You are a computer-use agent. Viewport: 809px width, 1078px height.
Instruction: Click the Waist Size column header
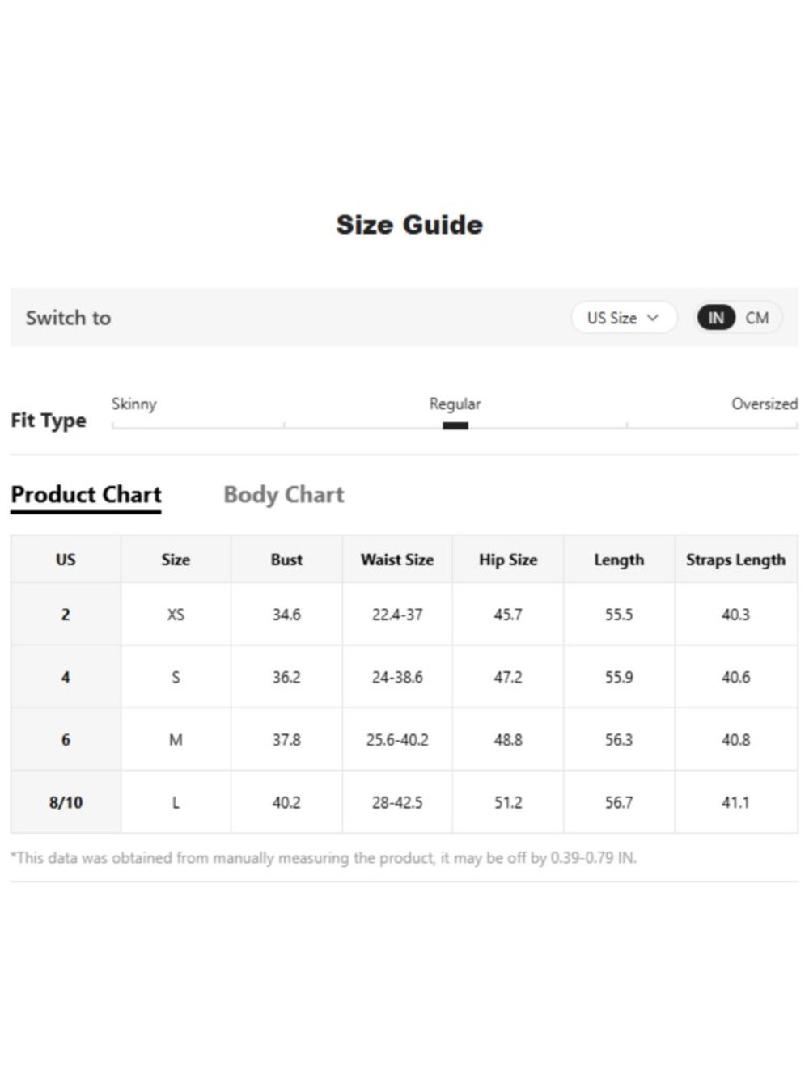(x=397, y=560)
